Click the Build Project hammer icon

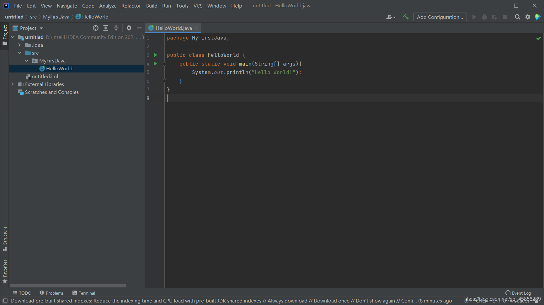coord(406,17)
